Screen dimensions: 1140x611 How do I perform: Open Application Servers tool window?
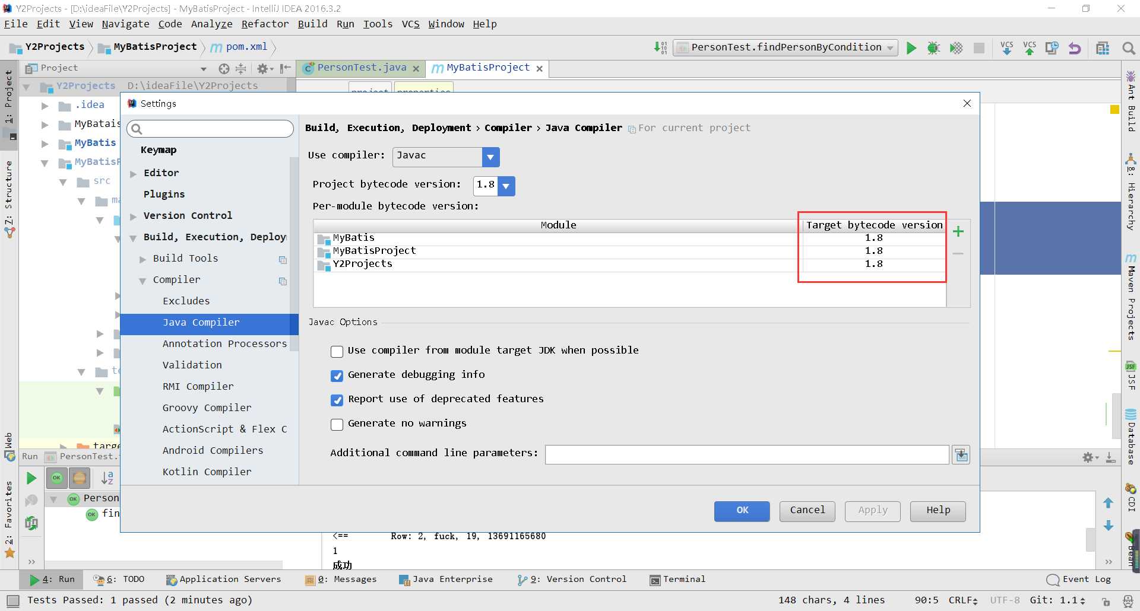tap(224, 580)
